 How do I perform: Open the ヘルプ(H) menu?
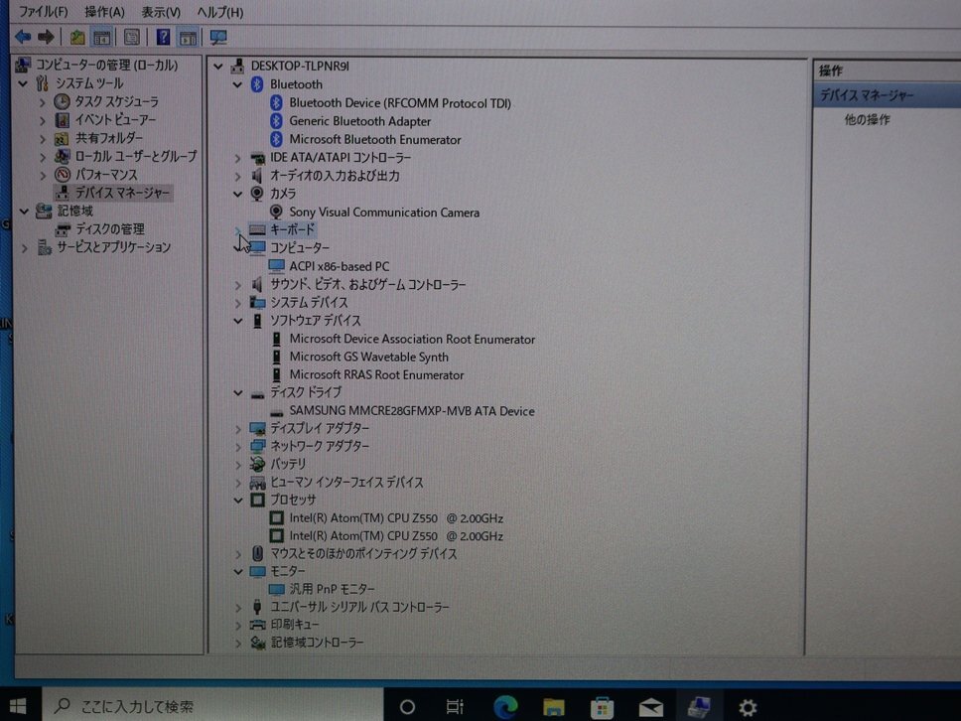pyautogui.click(x=220, y=12)
